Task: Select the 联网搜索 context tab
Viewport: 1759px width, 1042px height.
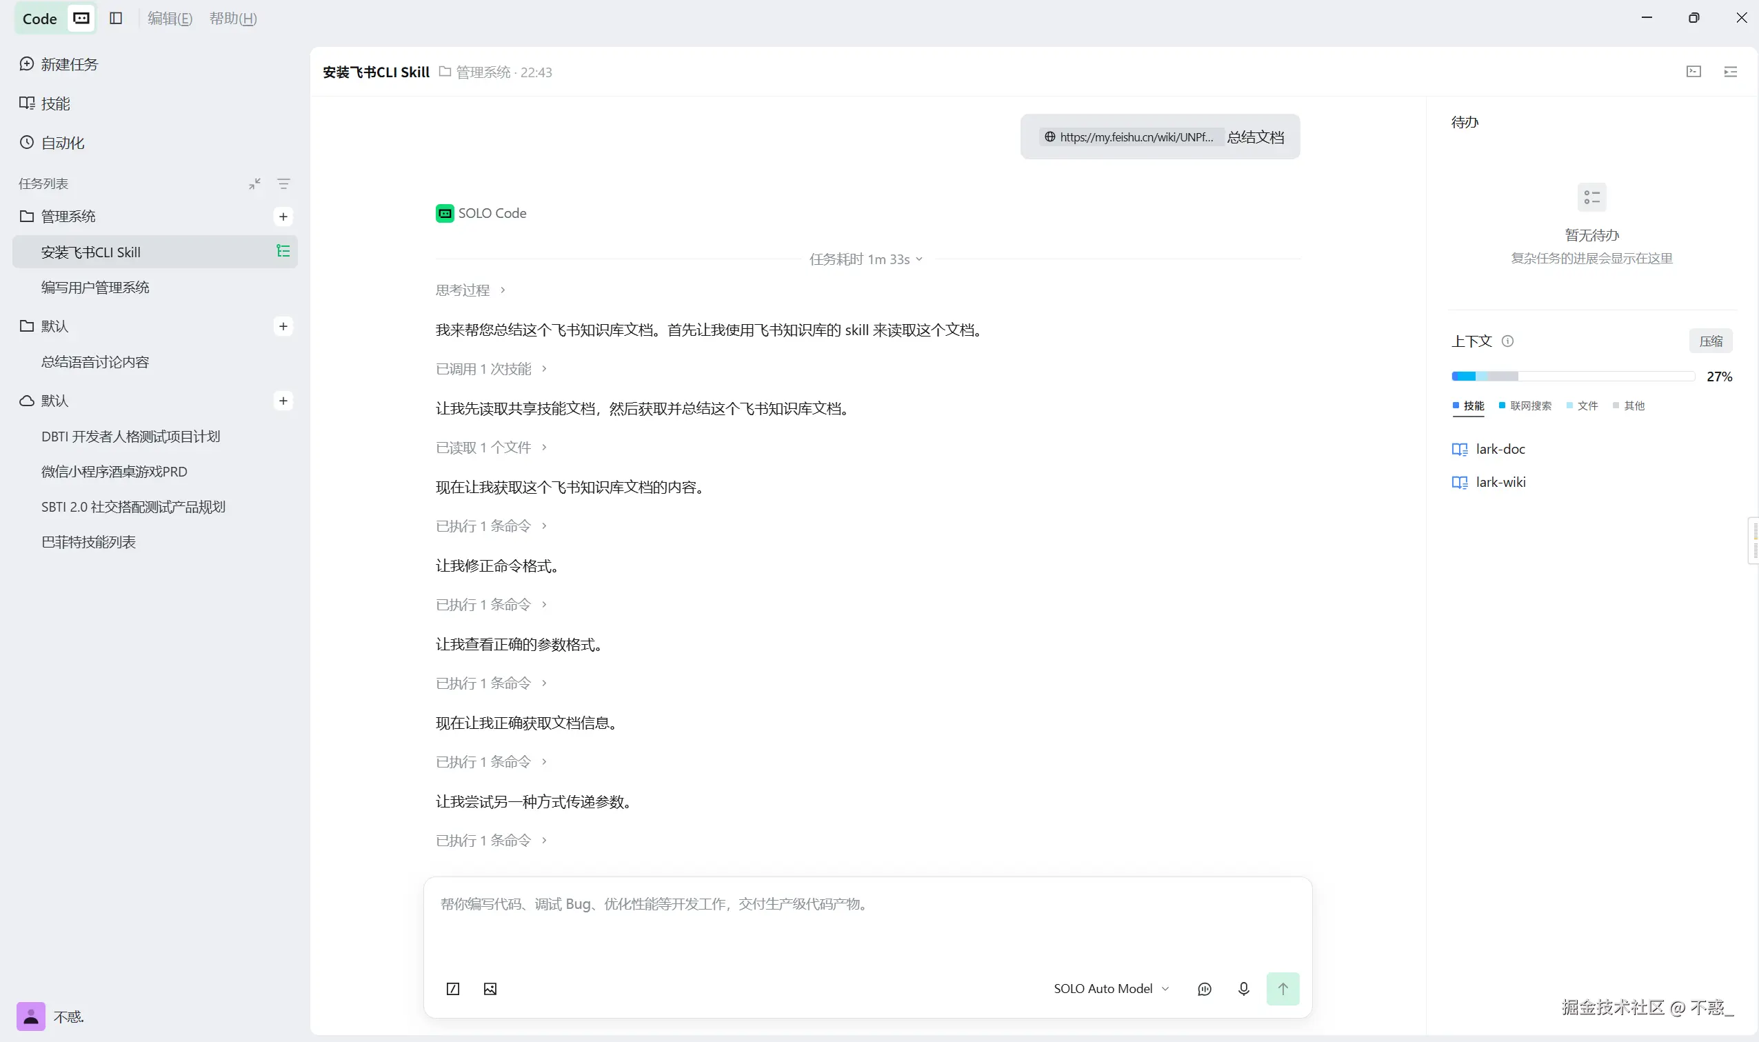Action: 1525,406
